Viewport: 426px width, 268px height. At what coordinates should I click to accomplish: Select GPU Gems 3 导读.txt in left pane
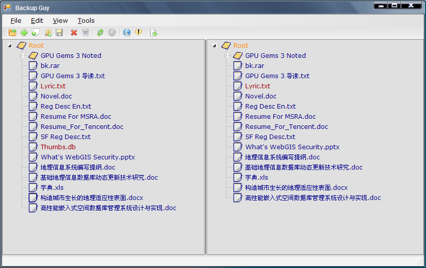[73, 76]
